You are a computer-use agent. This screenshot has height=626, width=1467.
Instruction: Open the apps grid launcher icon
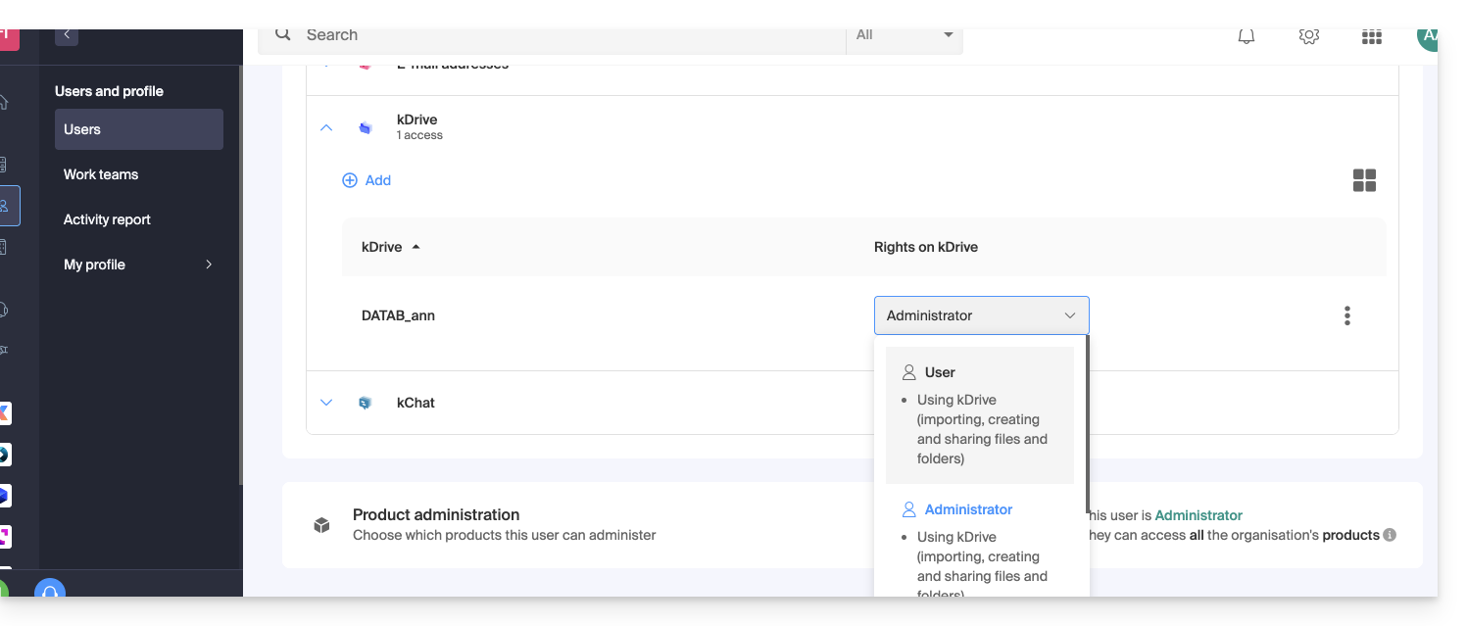point(1371,36)
